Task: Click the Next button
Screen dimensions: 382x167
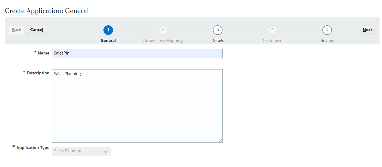Action: click(x=367, y=30)
